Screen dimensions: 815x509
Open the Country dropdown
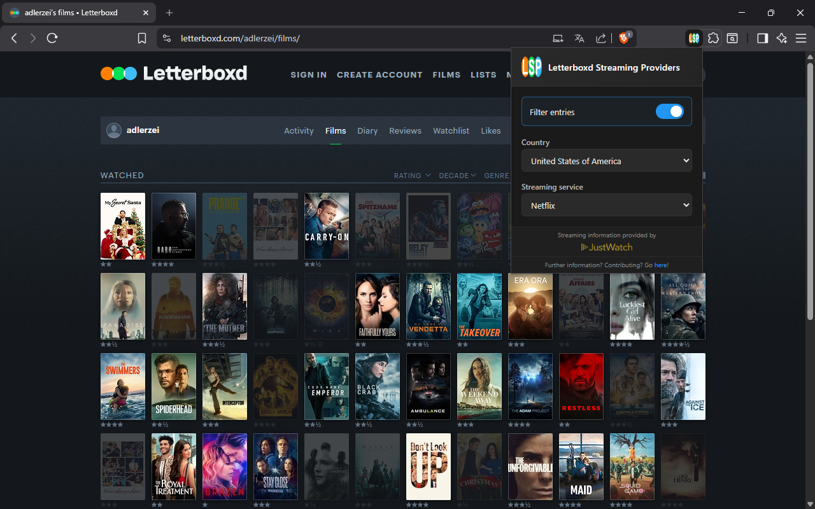tap(606, 160)
